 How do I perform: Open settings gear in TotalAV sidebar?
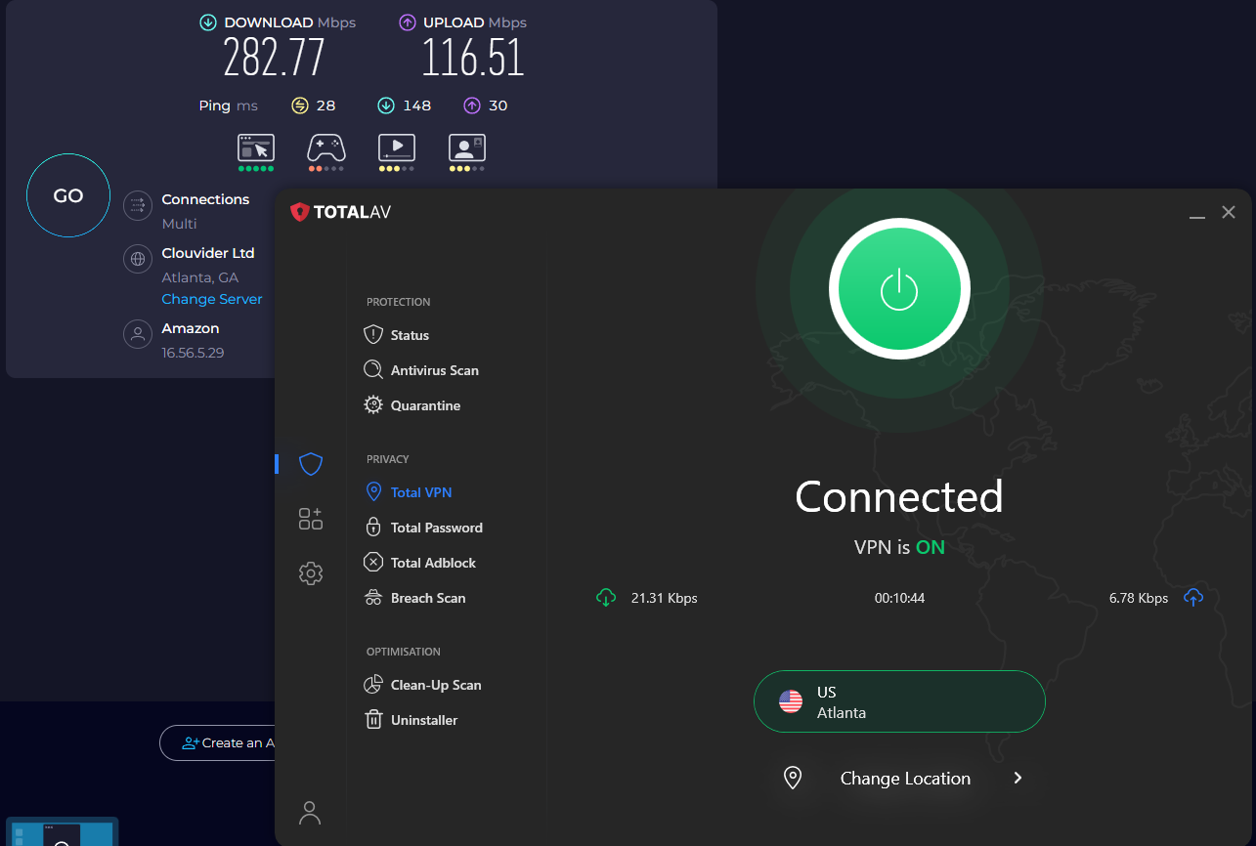(x=311, y=573)
